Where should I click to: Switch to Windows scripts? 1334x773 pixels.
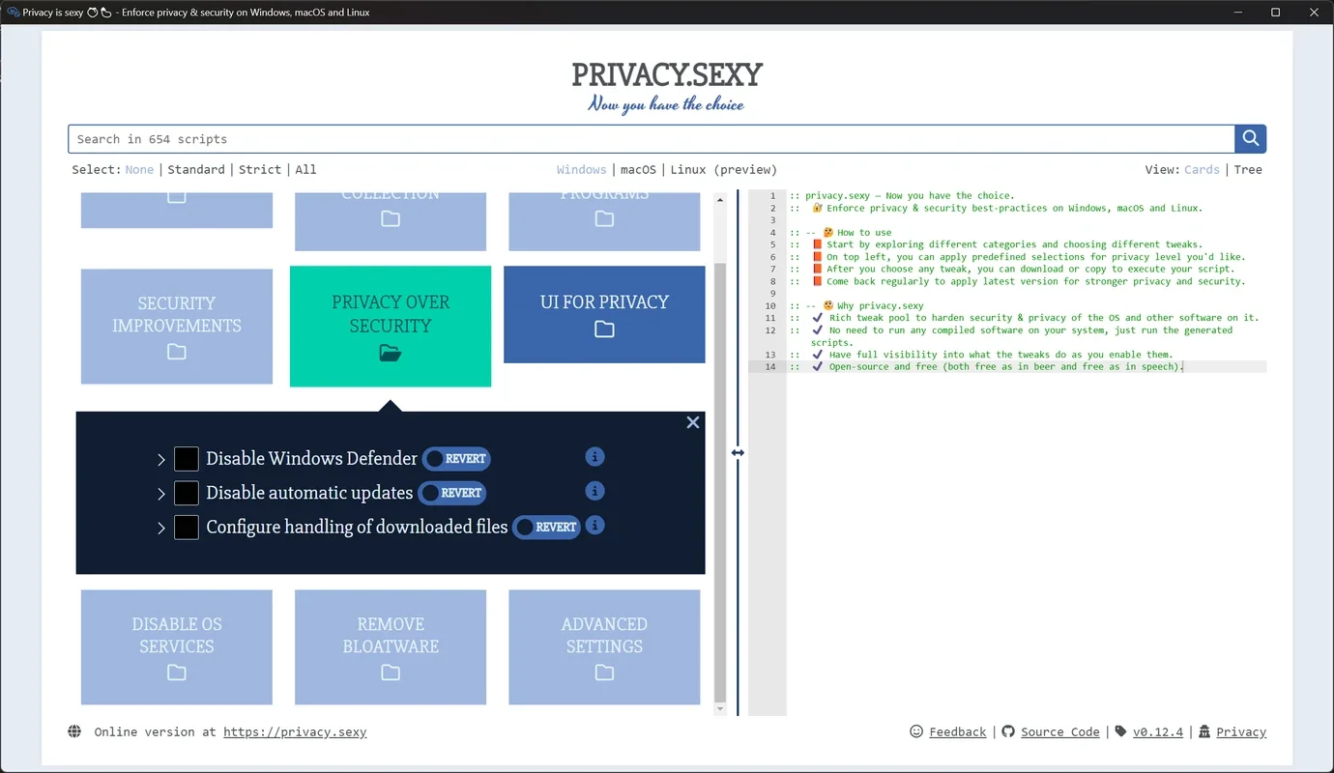tap(581, 169)
